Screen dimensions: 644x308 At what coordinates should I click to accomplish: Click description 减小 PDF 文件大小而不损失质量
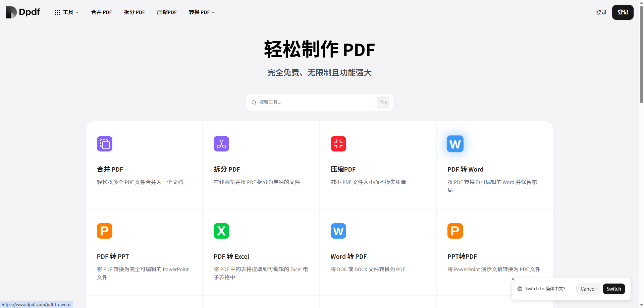pyautogui.click(x=368, y=182)
